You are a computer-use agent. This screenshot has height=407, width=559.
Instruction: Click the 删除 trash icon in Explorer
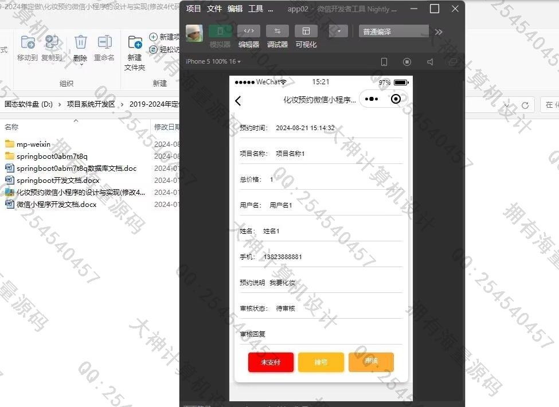coord(81,42)
